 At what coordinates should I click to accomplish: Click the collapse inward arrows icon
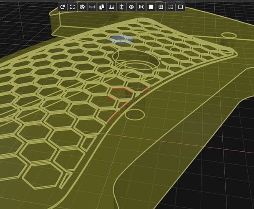click(141, 7)
